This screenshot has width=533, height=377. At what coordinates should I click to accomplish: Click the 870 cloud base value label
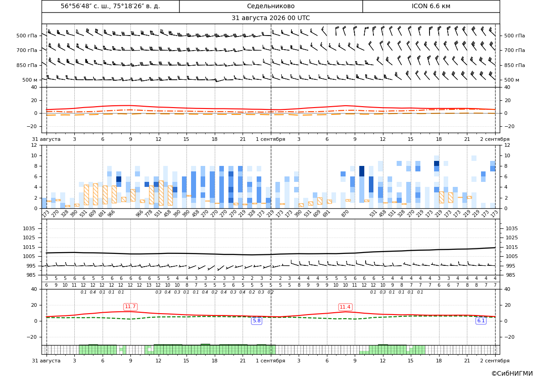coord(345,214)
